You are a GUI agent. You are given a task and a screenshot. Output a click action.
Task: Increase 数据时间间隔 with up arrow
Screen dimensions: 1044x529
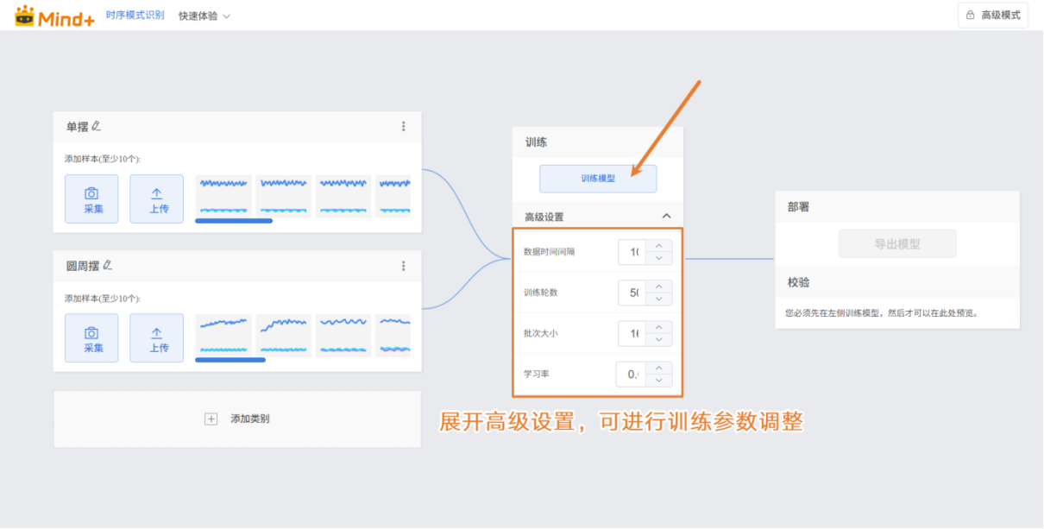point(659,246)
